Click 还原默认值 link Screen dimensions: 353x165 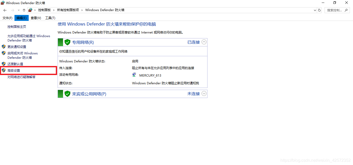(15, 64)
